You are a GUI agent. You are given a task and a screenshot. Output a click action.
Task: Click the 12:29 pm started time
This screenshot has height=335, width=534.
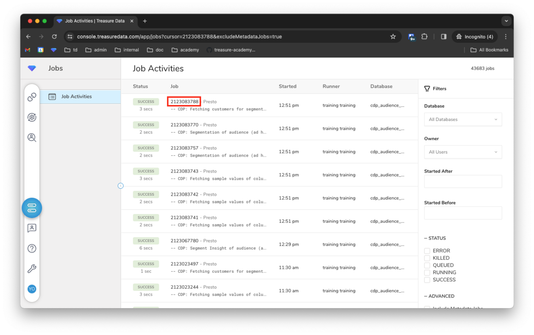(x=289, y=244)
